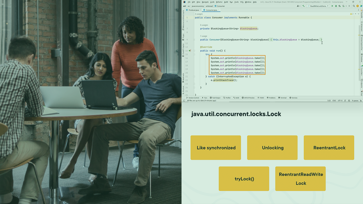Screen dimensions: 363x204
Task: Close the Consumer.java editor tab
Action: [219, 10]
